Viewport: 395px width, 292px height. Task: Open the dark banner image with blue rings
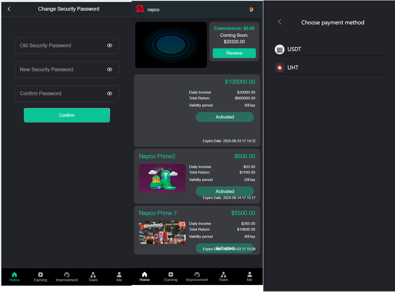(x=171, y=45)
